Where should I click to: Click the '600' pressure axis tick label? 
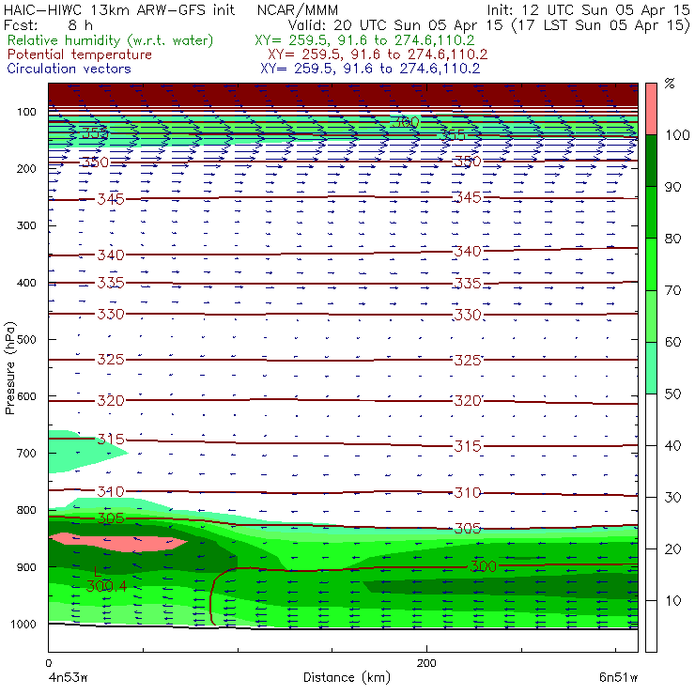tap(26, 395)
